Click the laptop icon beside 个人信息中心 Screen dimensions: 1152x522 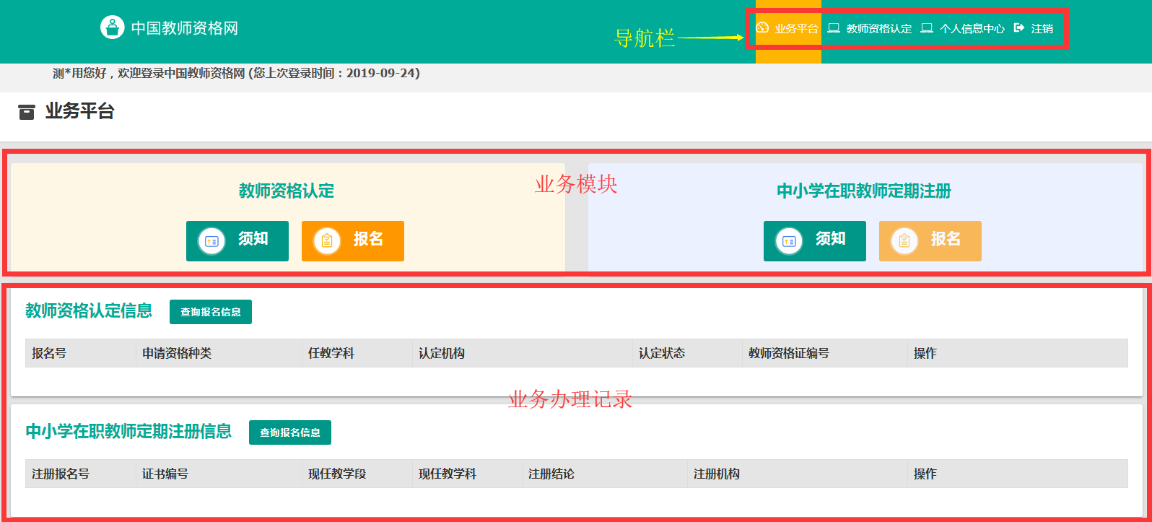pos(927,28)
